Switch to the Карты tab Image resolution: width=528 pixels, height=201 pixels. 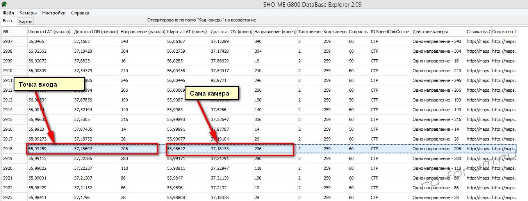26,21
